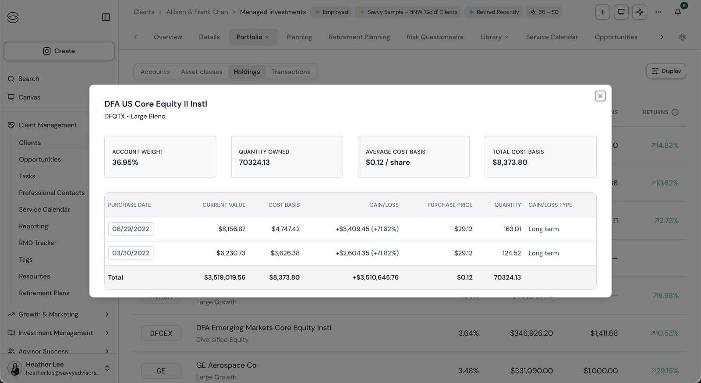Click the Quantity Owned 70324.13 card
This screenshot has height=383, width=701.
pyautogui.click(x=287, y=157)
